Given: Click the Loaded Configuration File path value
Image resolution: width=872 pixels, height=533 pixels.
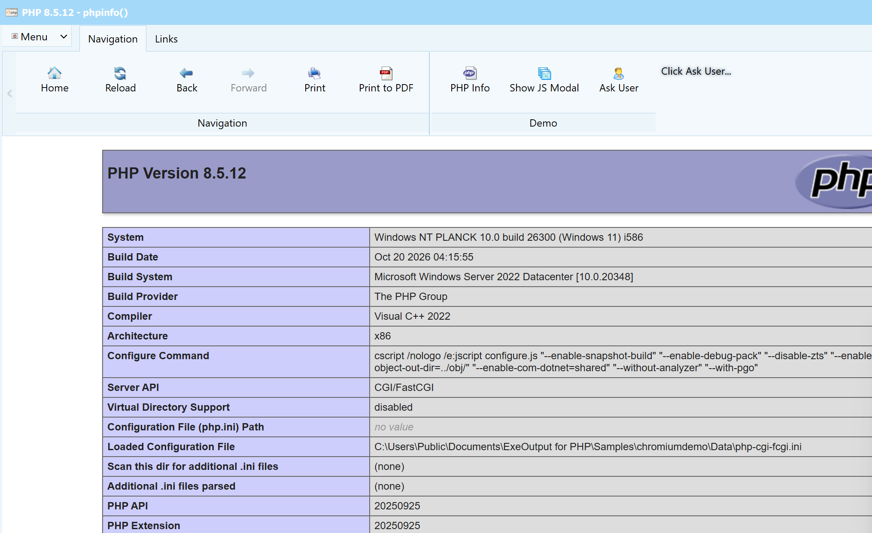Looking at the screenshot, I should 588,447.
